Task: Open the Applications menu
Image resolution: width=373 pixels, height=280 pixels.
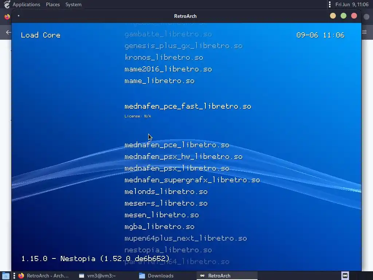Action: click(x=26, y=4)
